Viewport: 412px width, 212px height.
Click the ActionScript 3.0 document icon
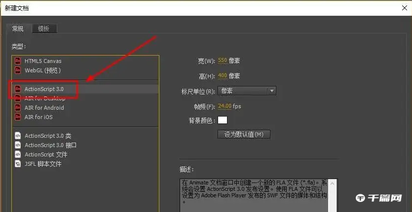18,89
